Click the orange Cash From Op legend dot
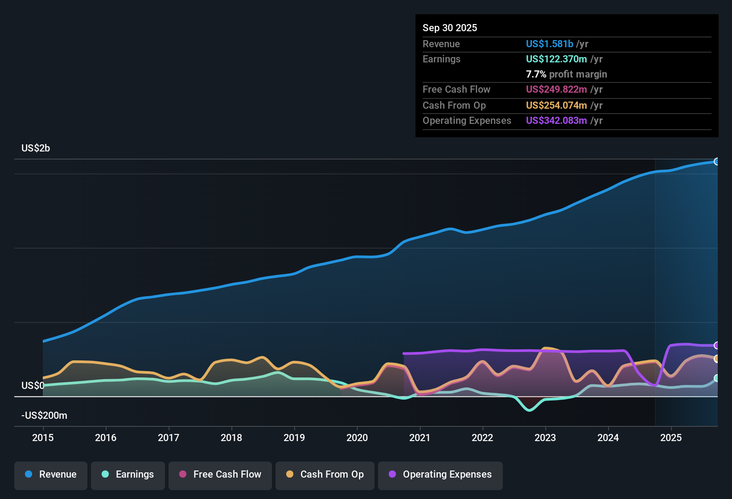Screen dimensions: 732x499 coord(289,474)
